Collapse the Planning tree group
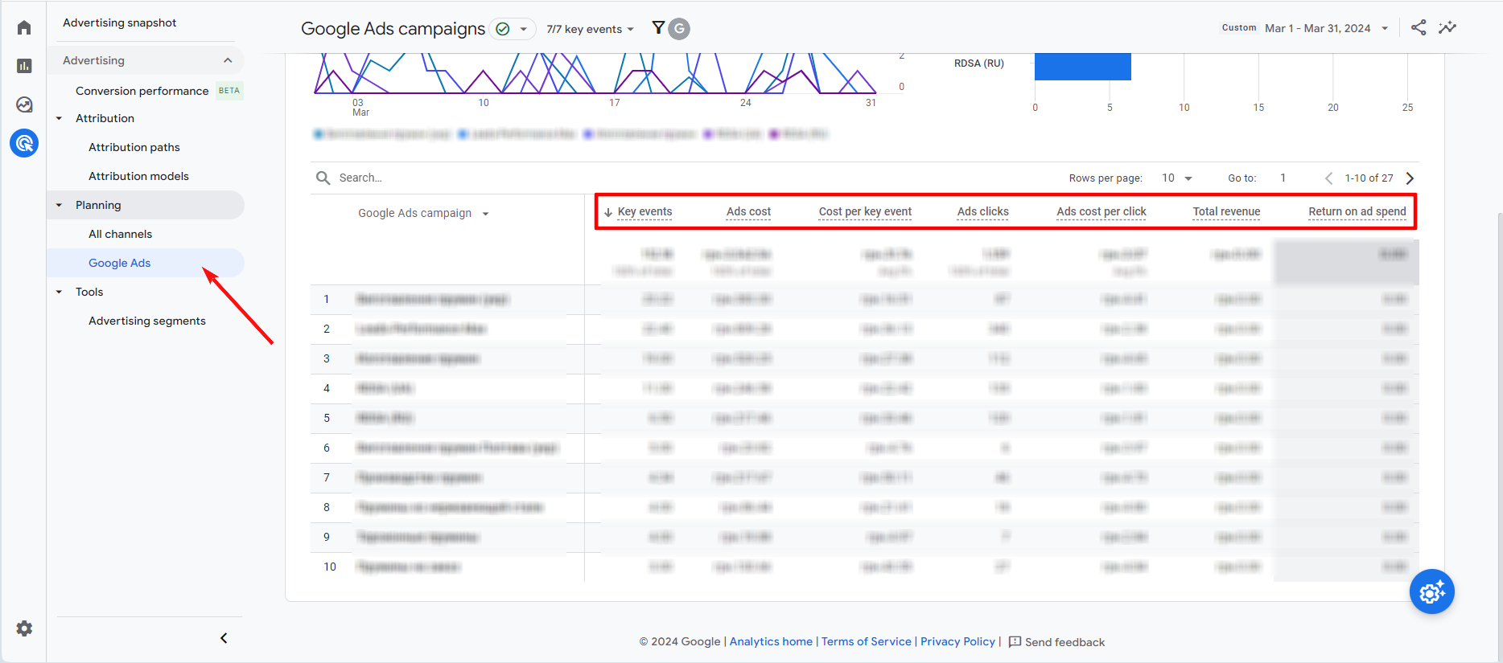 pos(59,205)
